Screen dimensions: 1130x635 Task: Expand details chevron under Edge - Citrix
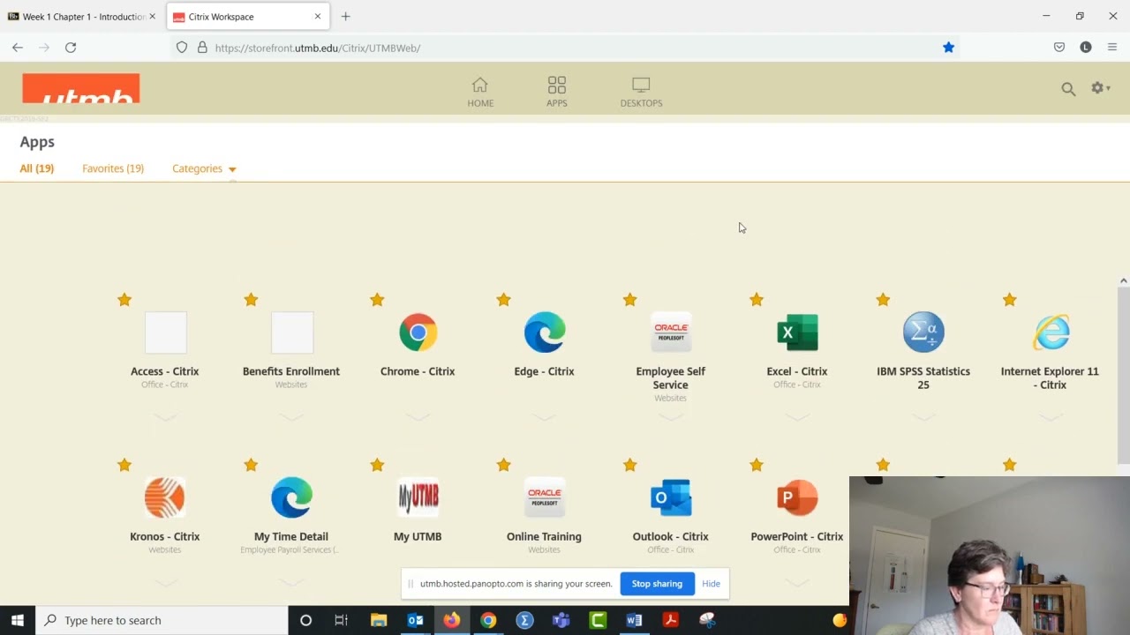click(544, 417)
